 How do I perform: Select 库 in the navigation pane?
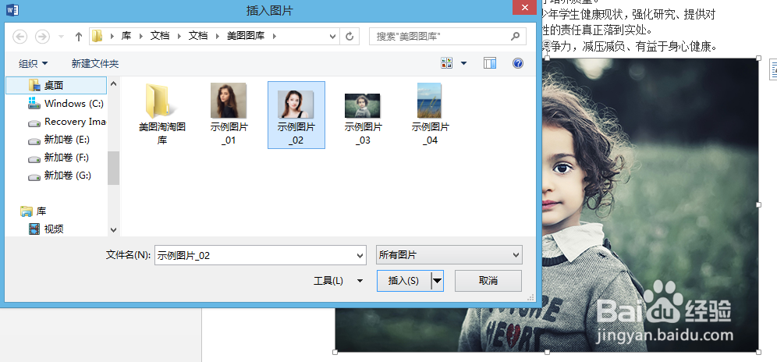click(41, 211)
